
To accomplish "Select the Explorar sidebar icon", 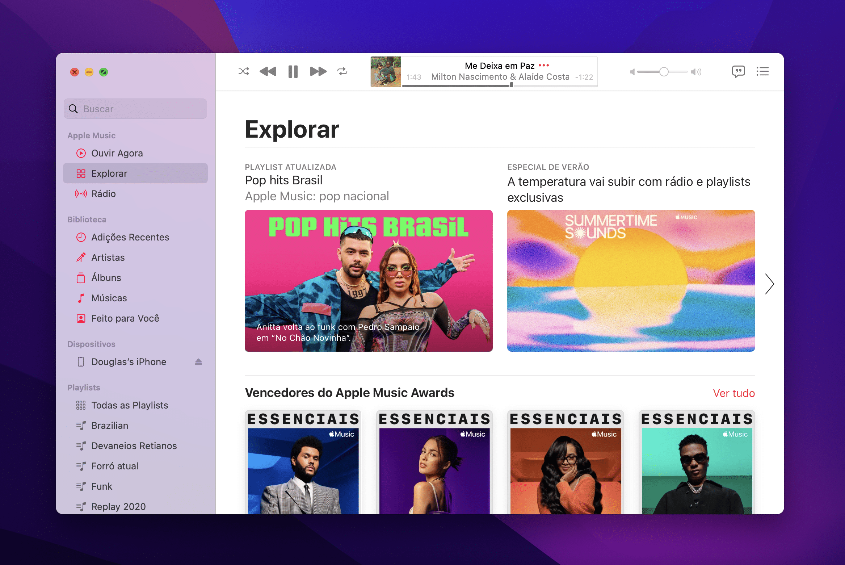I will (x=80, y=173).
